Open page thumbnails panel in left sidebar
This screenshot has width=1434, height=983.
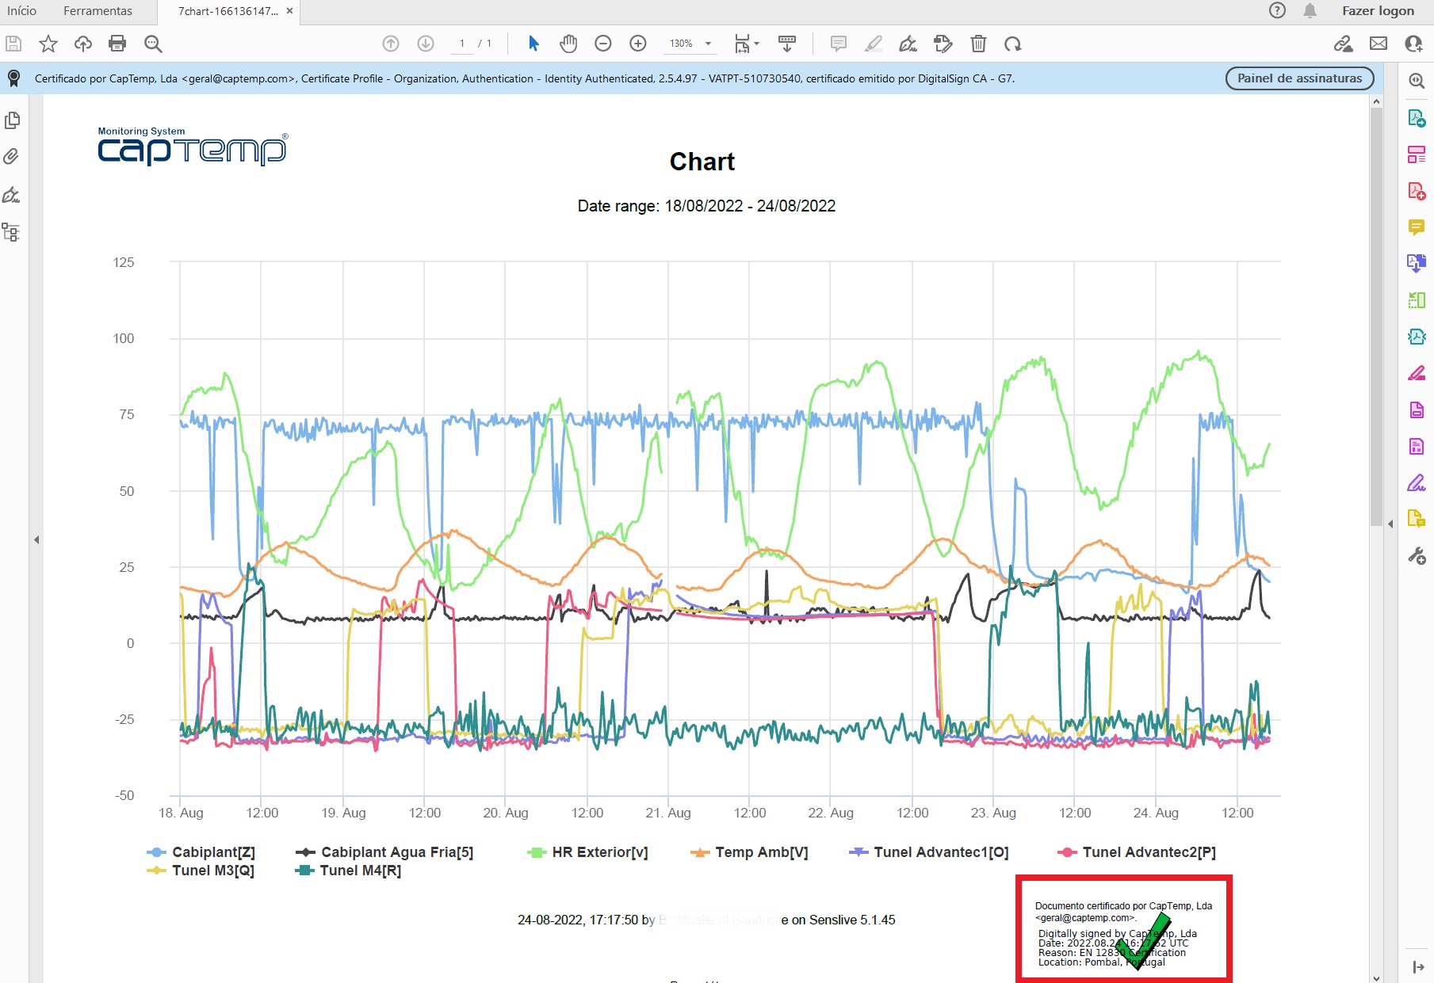(x=12, y=120)
